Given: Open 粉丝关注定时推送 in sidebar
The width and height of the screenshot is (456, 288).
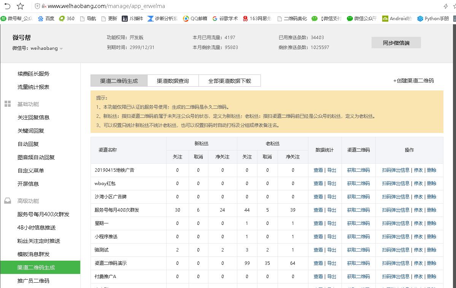Looking at the screenshot, I should (39, 241).
